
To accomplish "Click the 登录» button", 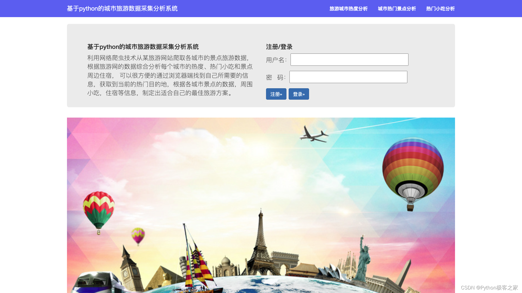I will [x=299, y=94].
